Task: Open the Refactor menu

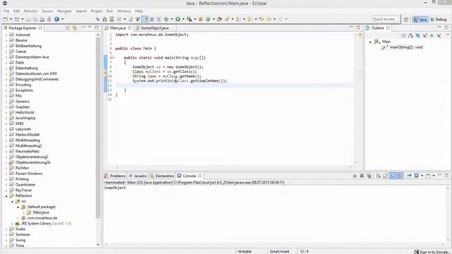Action: pos(30,11)
